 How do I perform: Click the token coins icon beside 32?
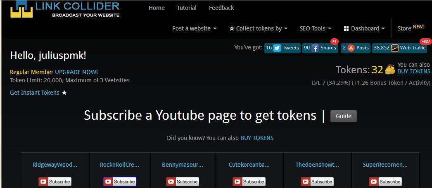tap(390, 70)
